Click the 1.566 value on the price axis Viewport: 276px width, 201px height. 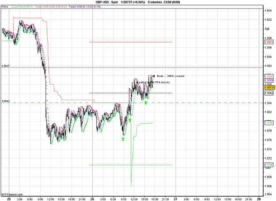pos(268,186)
